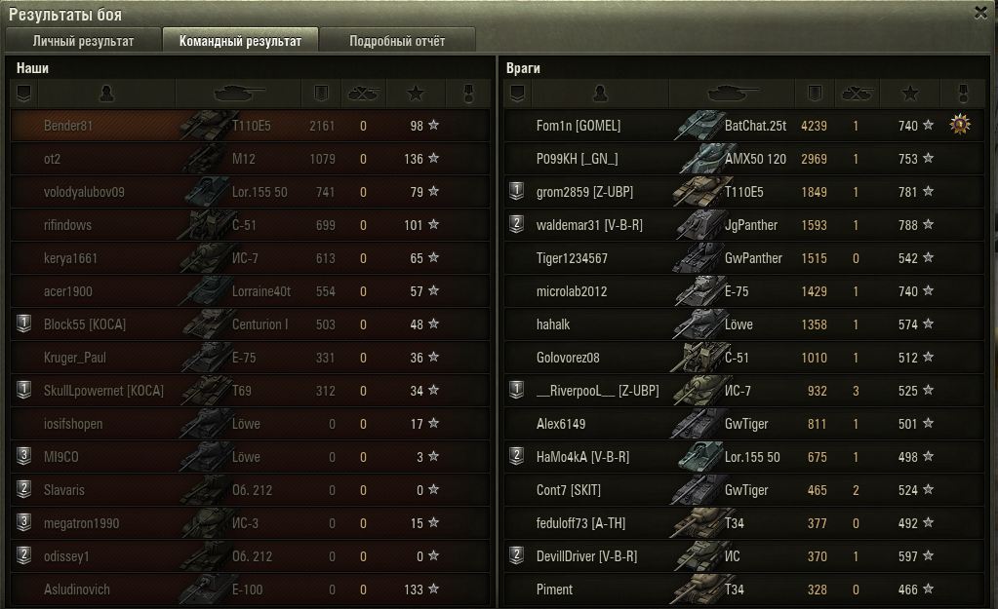The image size is (998, 609).
Task: Click Block55 [KOCA] platoon badge
Action: point(23,324)
